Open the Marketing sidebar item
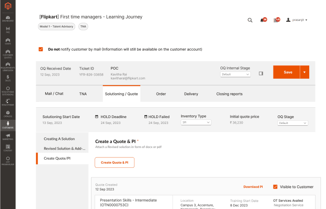This screenshot has height=209, width=326. (x=8, y=137)
